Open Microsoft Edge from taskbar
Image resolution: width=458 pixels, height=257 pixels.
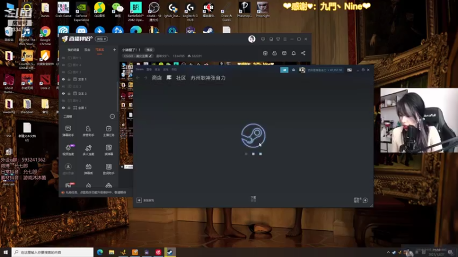coord(100,252)
